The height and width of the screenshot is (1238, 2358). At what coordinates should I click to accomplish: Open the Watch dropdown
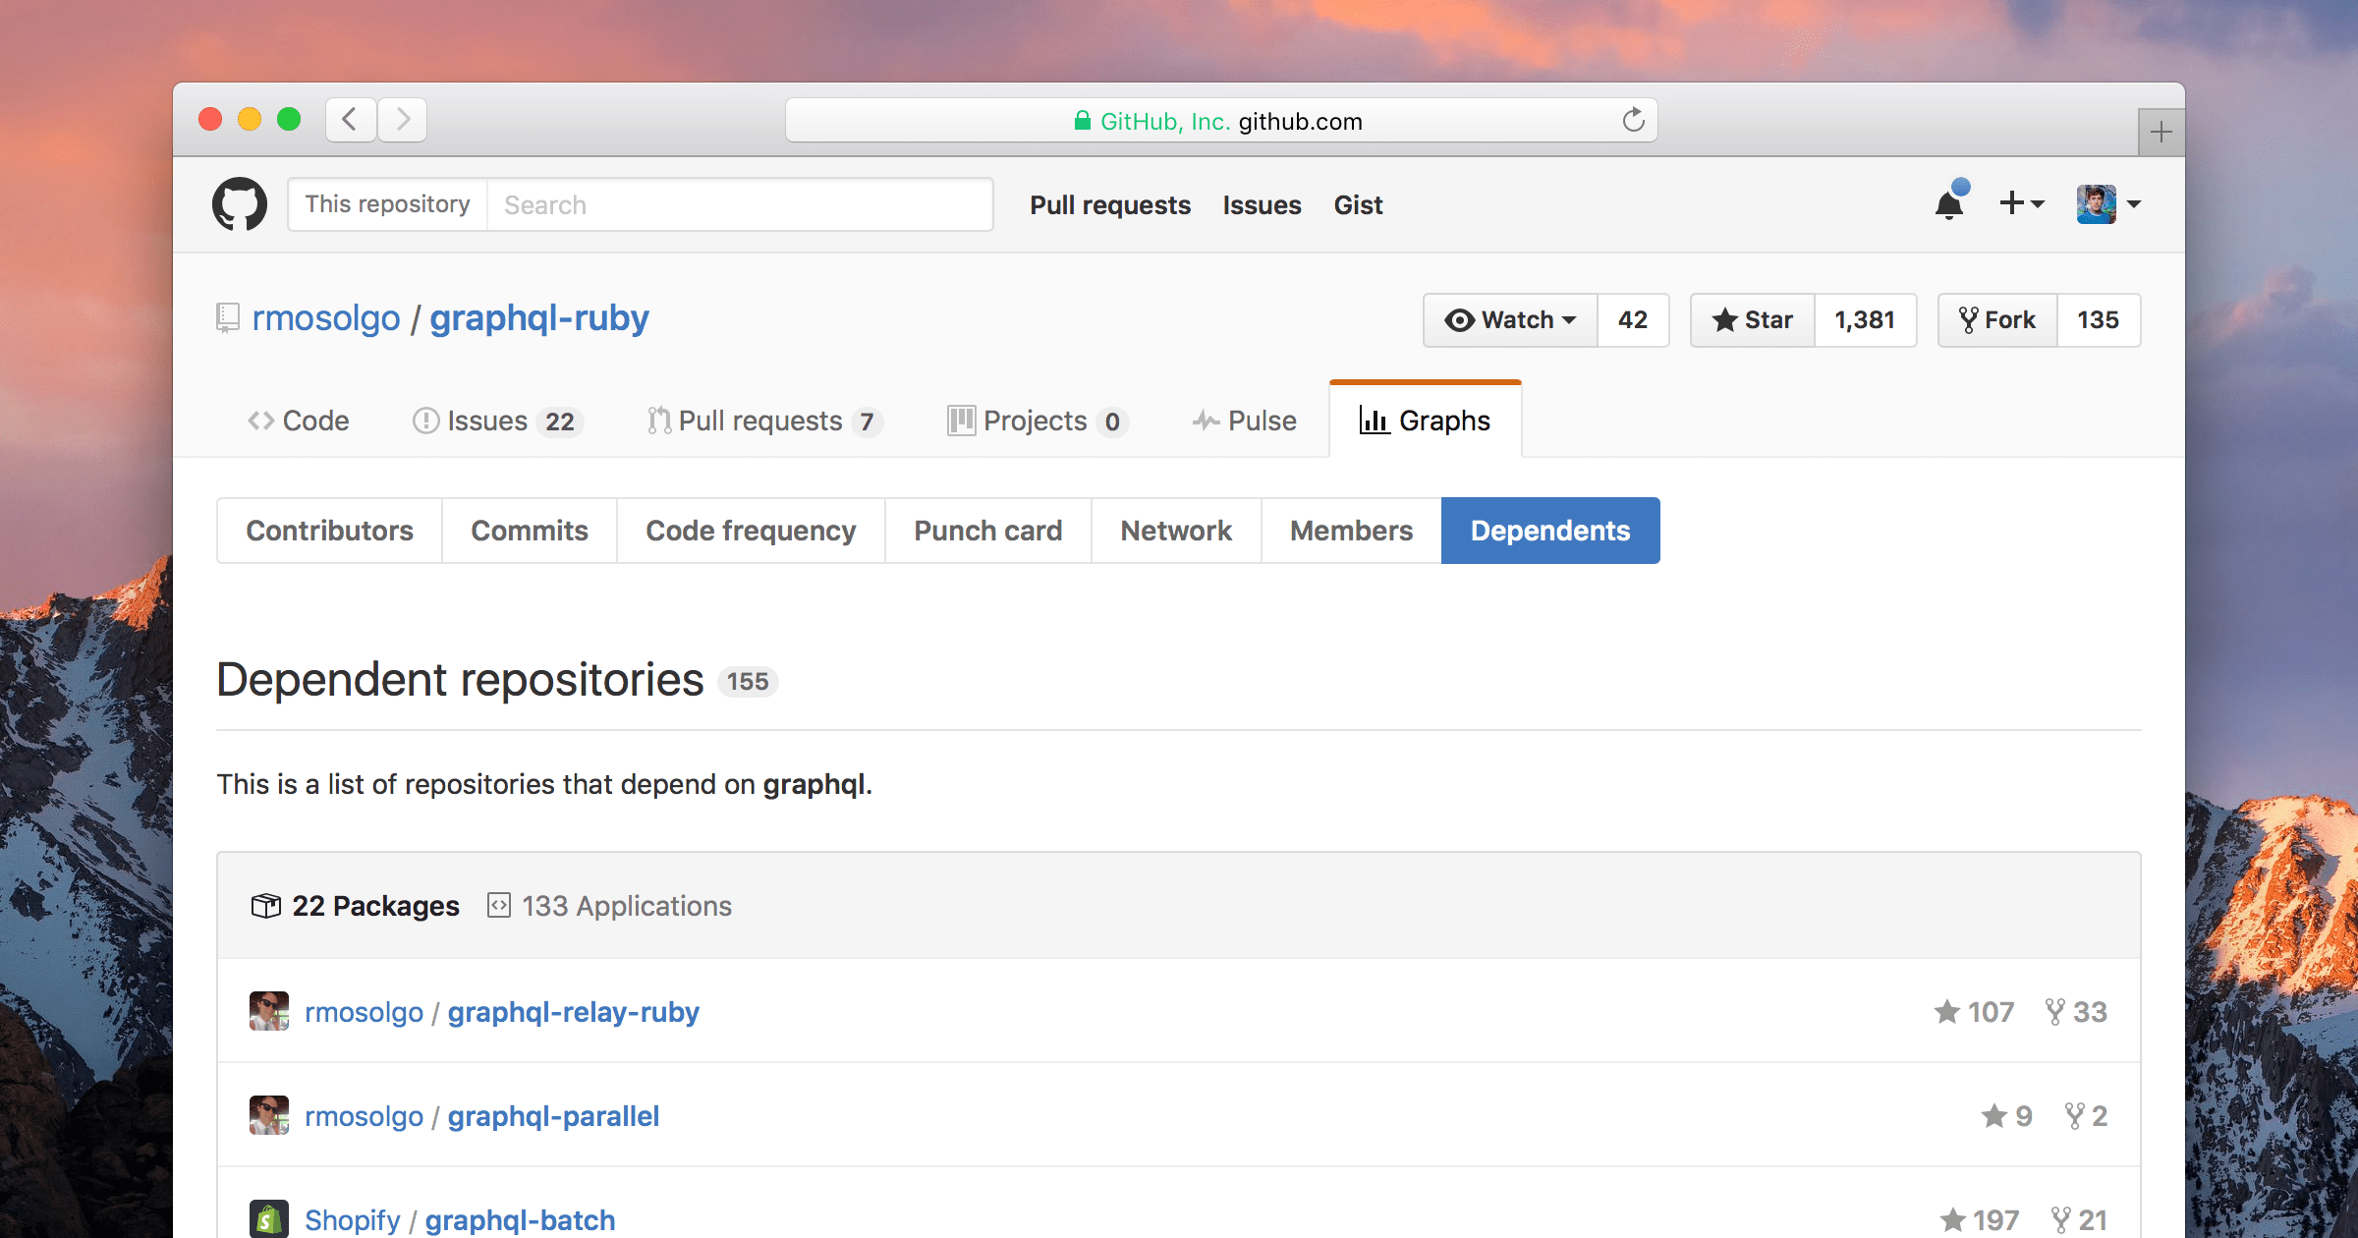click(1509, 319)
